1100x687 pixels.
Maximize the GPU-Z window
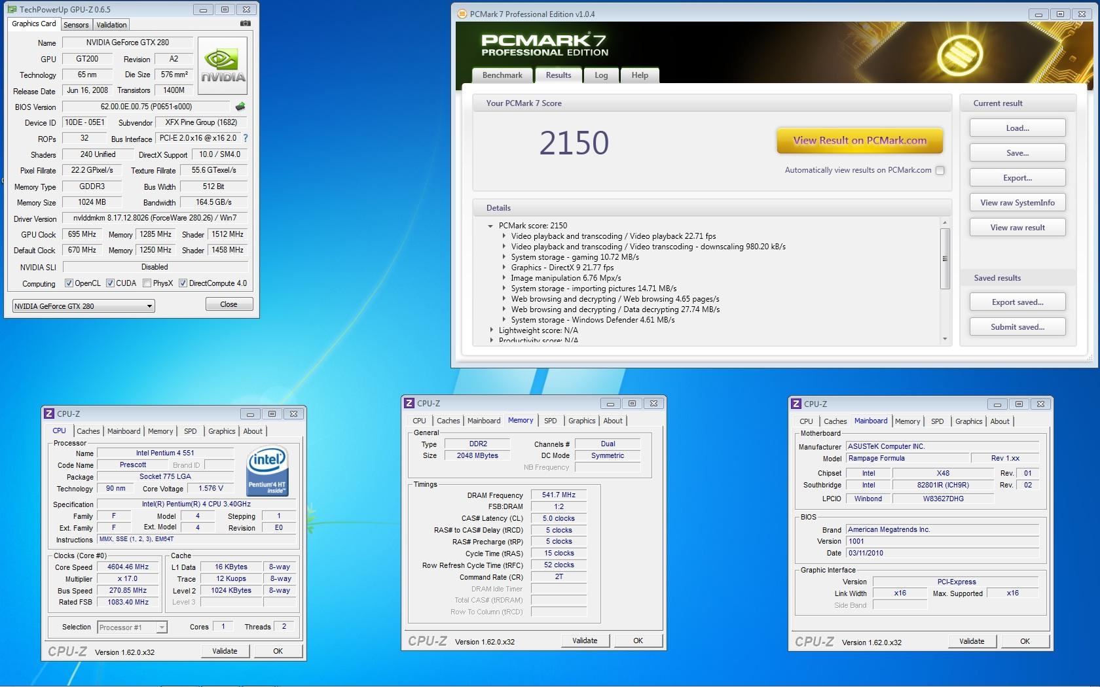tap(225, 9)
